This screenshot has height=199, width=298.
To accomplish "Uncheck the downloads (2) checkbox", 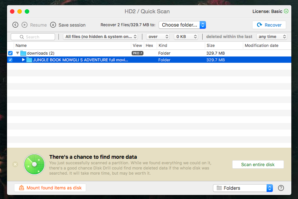I will [10, 53].
